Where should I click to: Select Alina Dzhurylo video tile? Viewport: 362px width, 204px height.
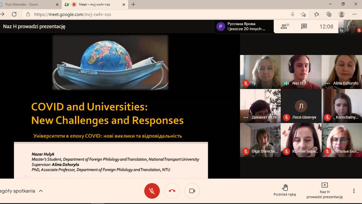341,72
